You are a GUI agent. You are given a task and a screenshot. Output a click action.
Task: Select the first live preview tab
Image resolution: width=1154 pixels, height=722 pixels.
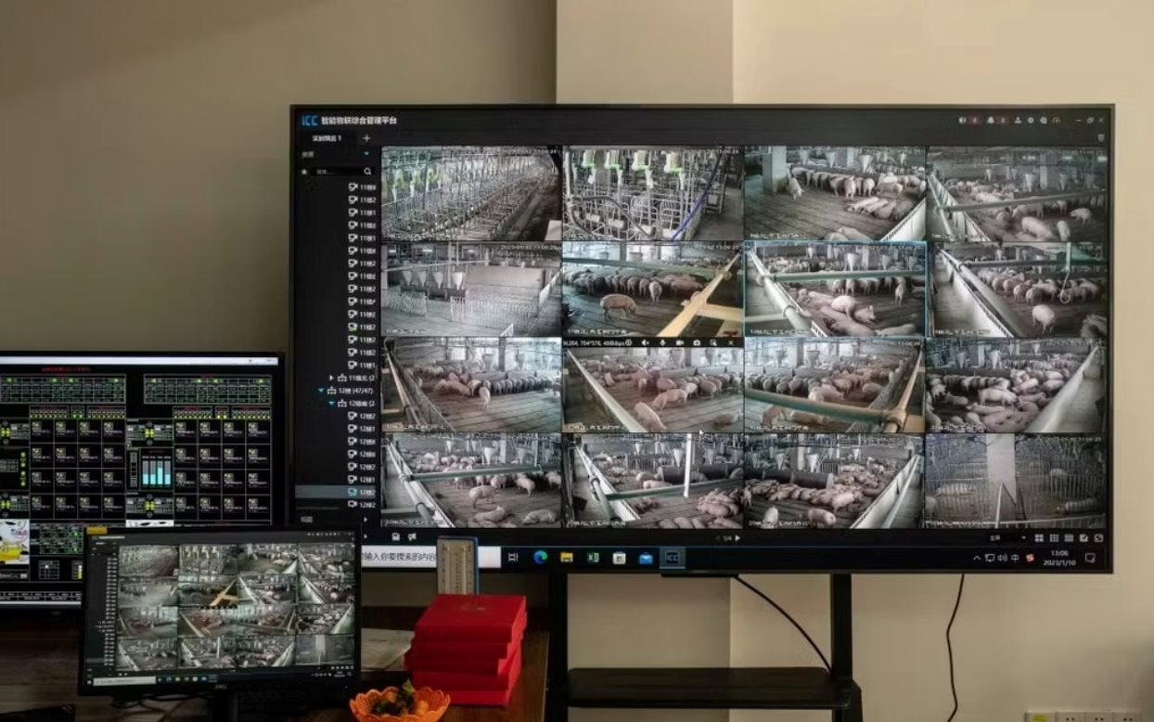(326, 138)
